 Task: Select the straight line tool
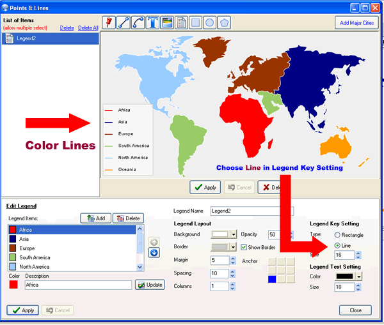[x=124, y=23]
